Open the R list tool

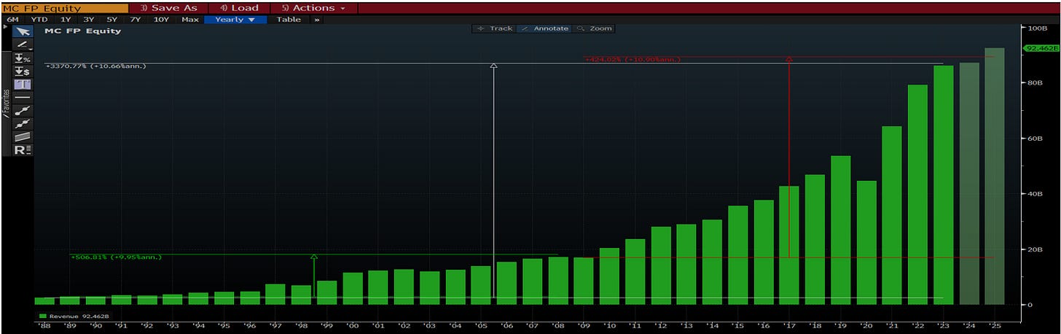pos(23,149)
